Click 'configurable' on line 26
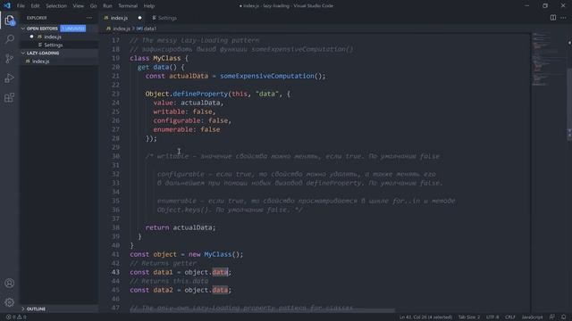Screen dimensions: 572x321 coord(177,120)
